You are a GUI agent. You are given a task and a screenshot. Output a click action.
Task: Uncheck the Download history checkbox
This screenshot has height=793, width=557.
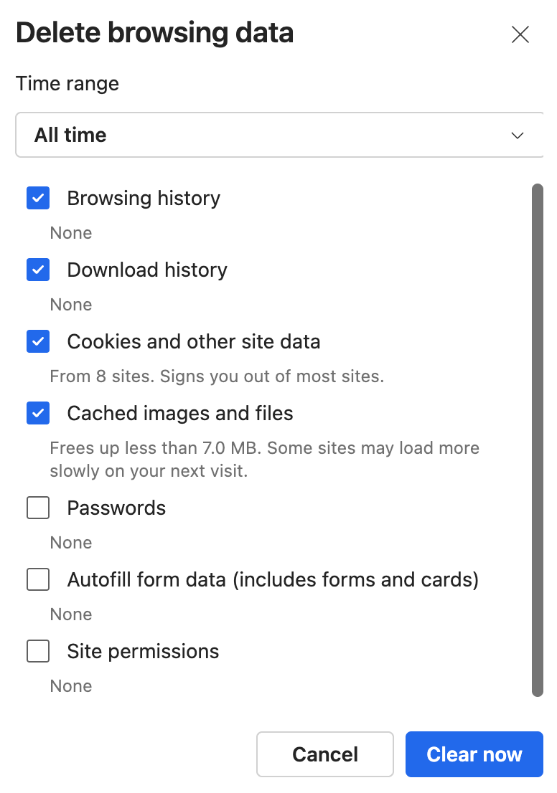pos(38,270)
